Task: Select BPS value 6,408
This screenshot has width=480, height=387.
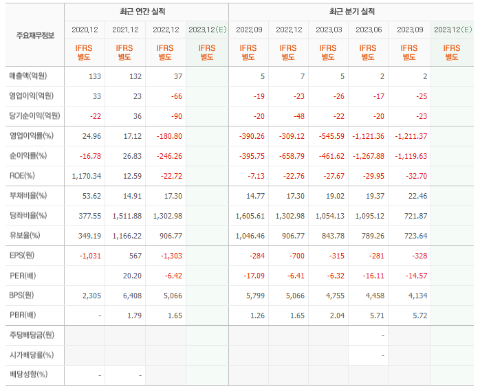Action: pyautogui.click(x=132, y=296)
